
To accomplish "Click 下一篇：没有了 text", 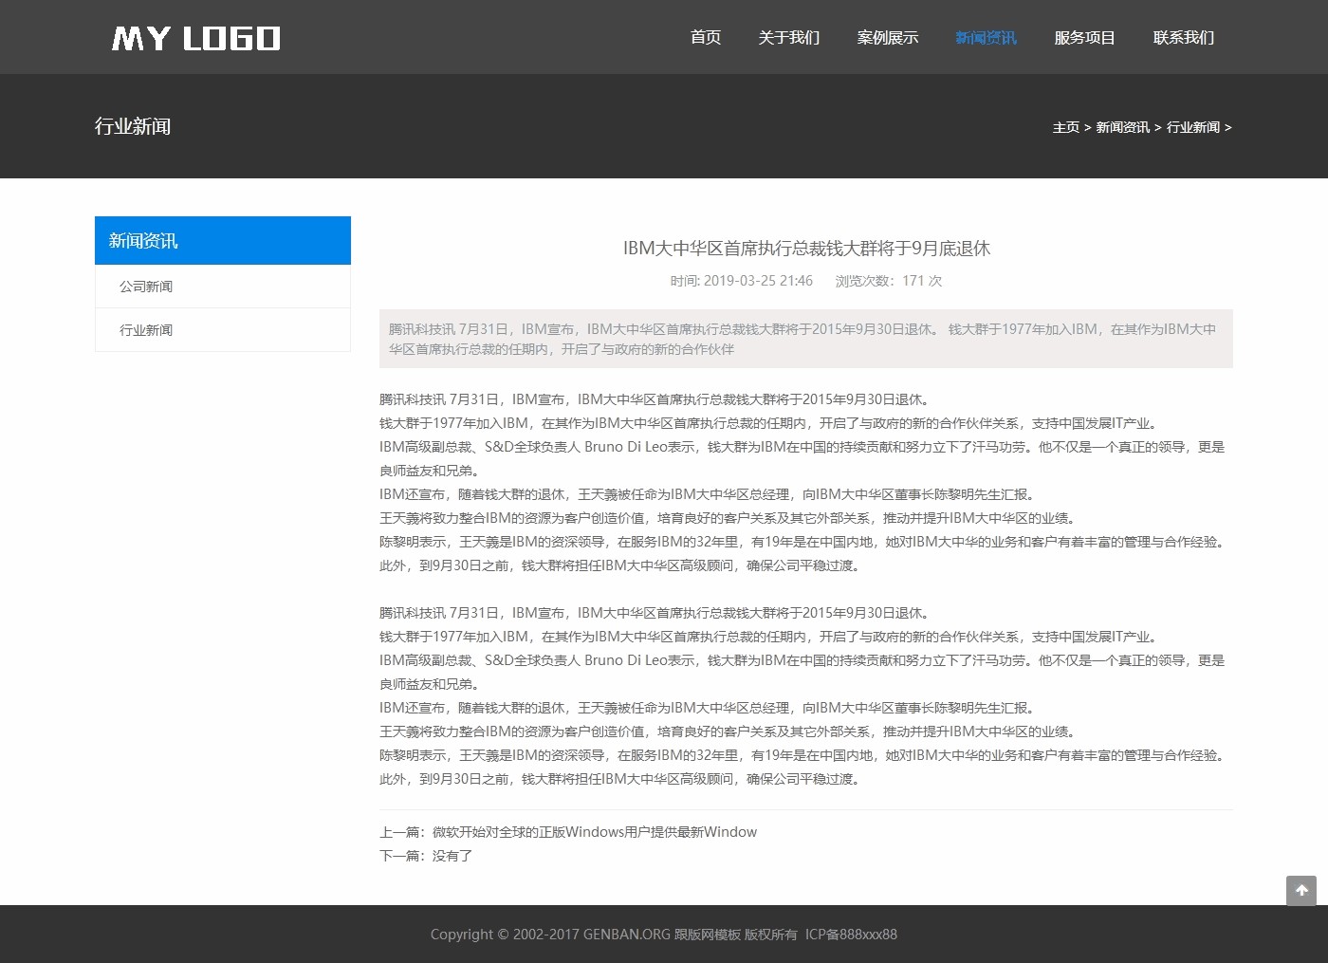I will pyautogui.click(x=426, y=856).
